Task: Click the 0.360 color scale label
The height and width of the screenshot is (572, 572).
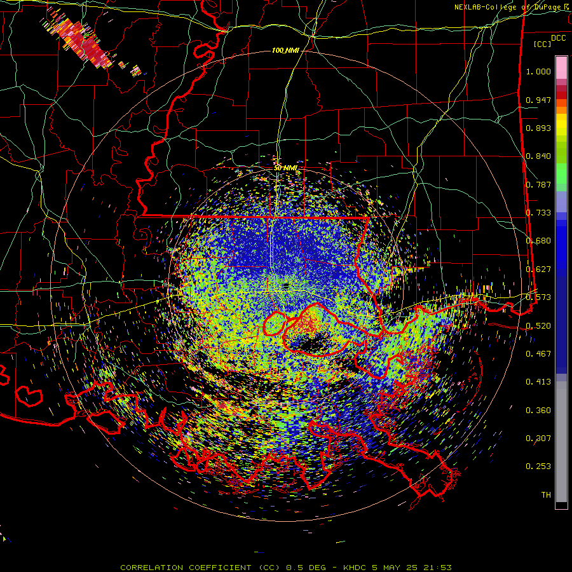Action: pyautogui.click(x=538, y=411)
